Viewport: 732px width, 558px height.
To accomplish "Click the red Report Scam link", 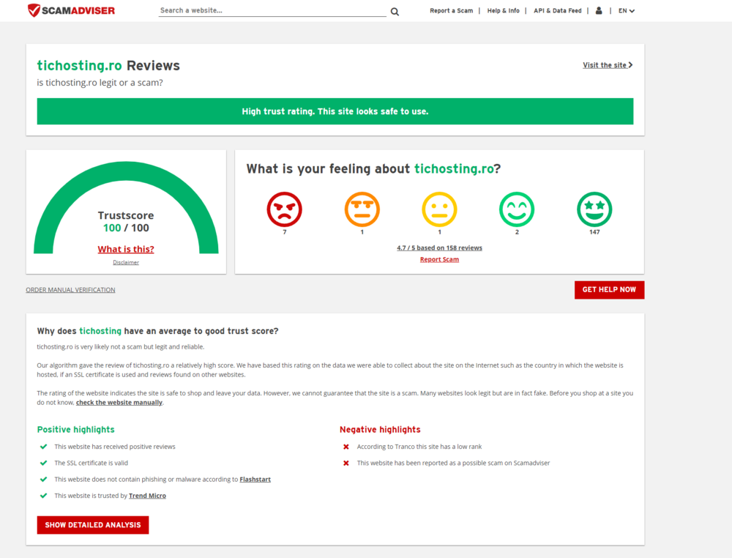I will [439, 260].
